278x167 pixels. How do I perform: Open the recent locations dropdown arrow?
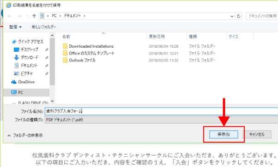point(27,16)
